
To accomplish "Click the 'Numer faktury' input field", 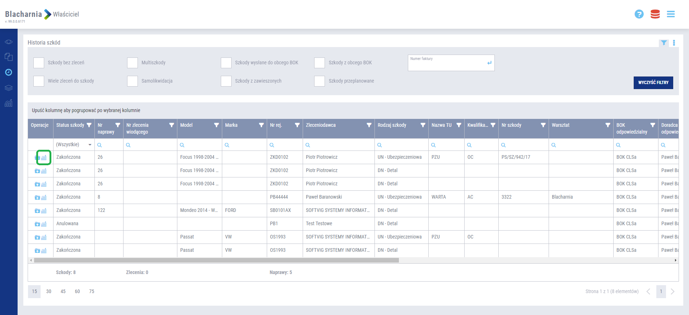I will tap(447, 63).
